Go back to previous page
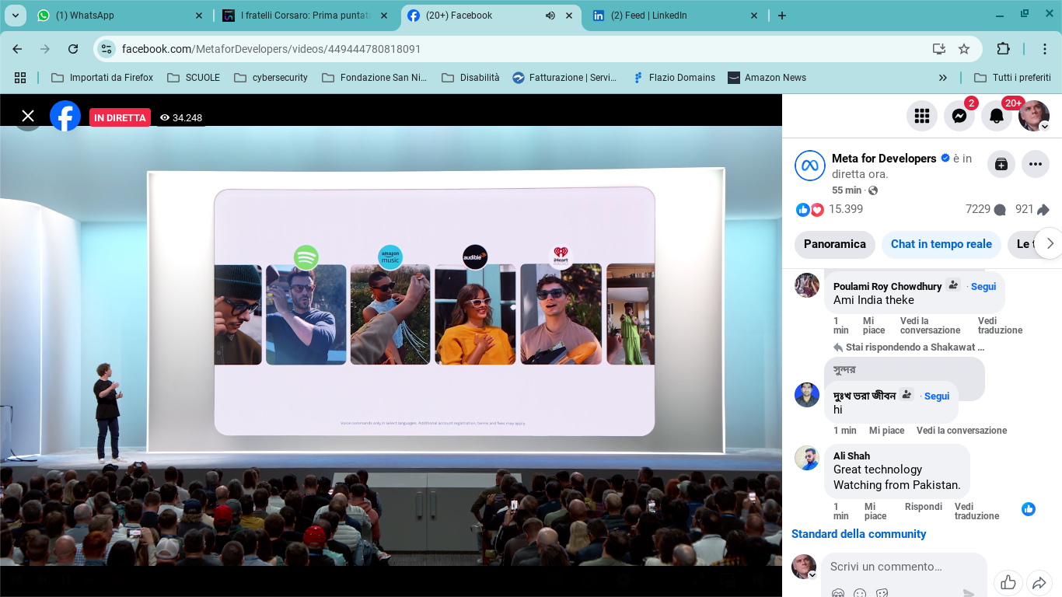Screen dimensions: 1062x597 coord(17,49)
